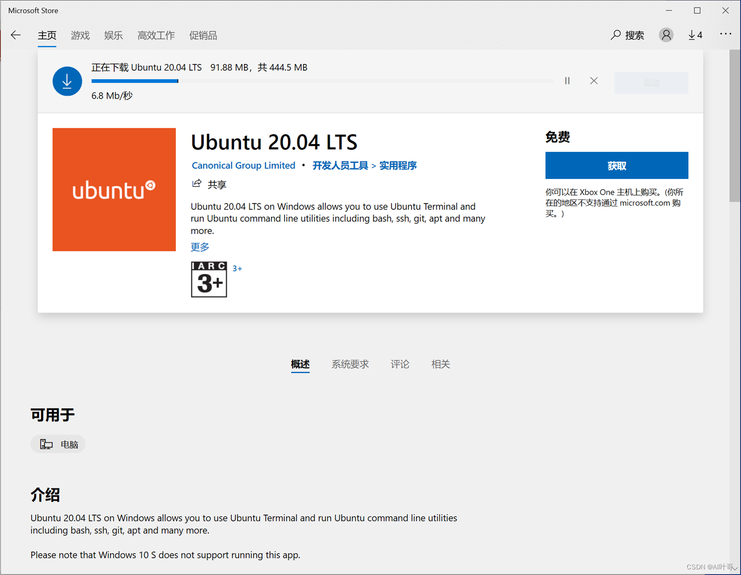This screenshot has width=741, height=575.
Task: Click the 介绍 section heading
Action: pos(45,495)
